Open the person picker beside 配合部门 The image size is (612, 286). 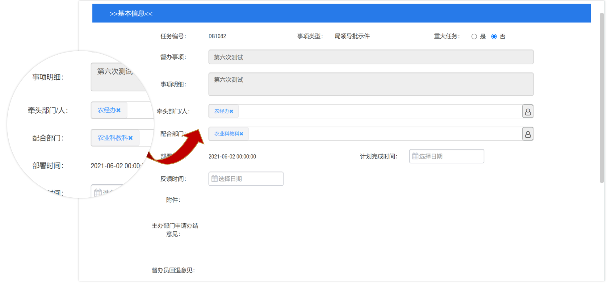(528, 134)
